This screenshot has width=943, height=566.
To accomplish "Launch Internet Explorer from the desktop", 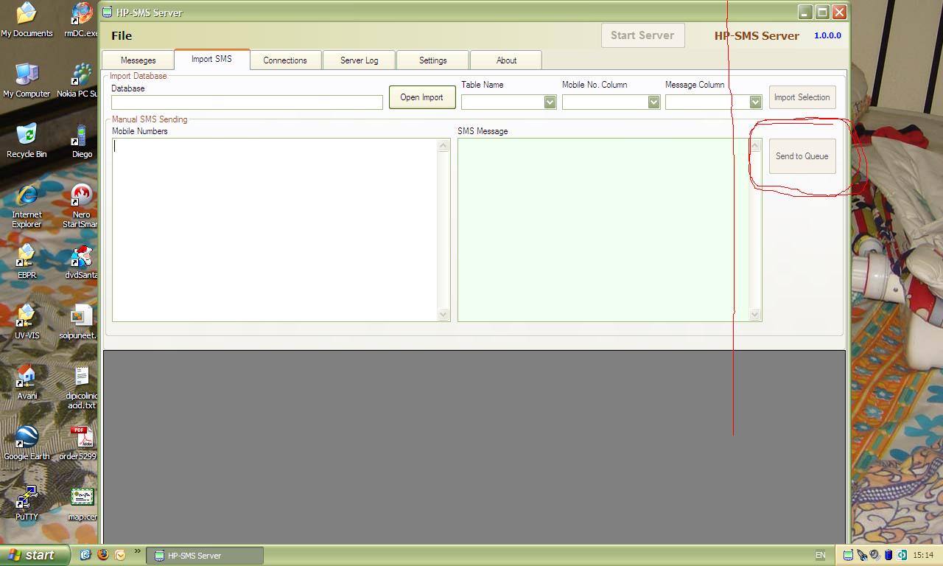I will tap(27, 196).
